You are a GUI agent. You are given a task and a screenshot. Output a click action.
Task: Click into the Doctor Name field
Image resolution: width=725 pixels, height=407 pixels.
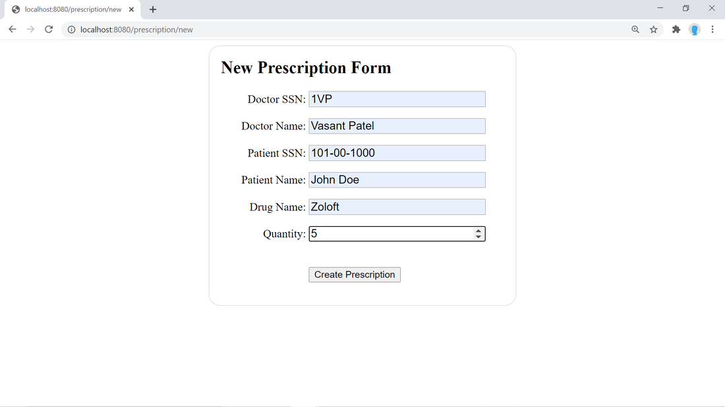point(397,126)
